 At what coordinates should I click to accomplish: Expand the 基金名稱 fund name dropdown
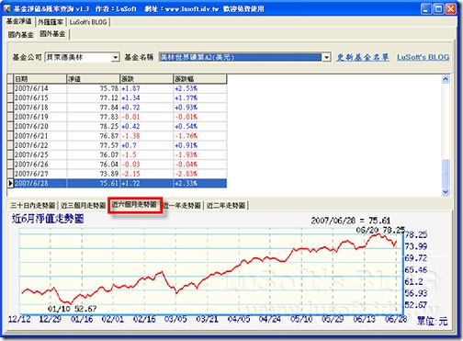326,57
